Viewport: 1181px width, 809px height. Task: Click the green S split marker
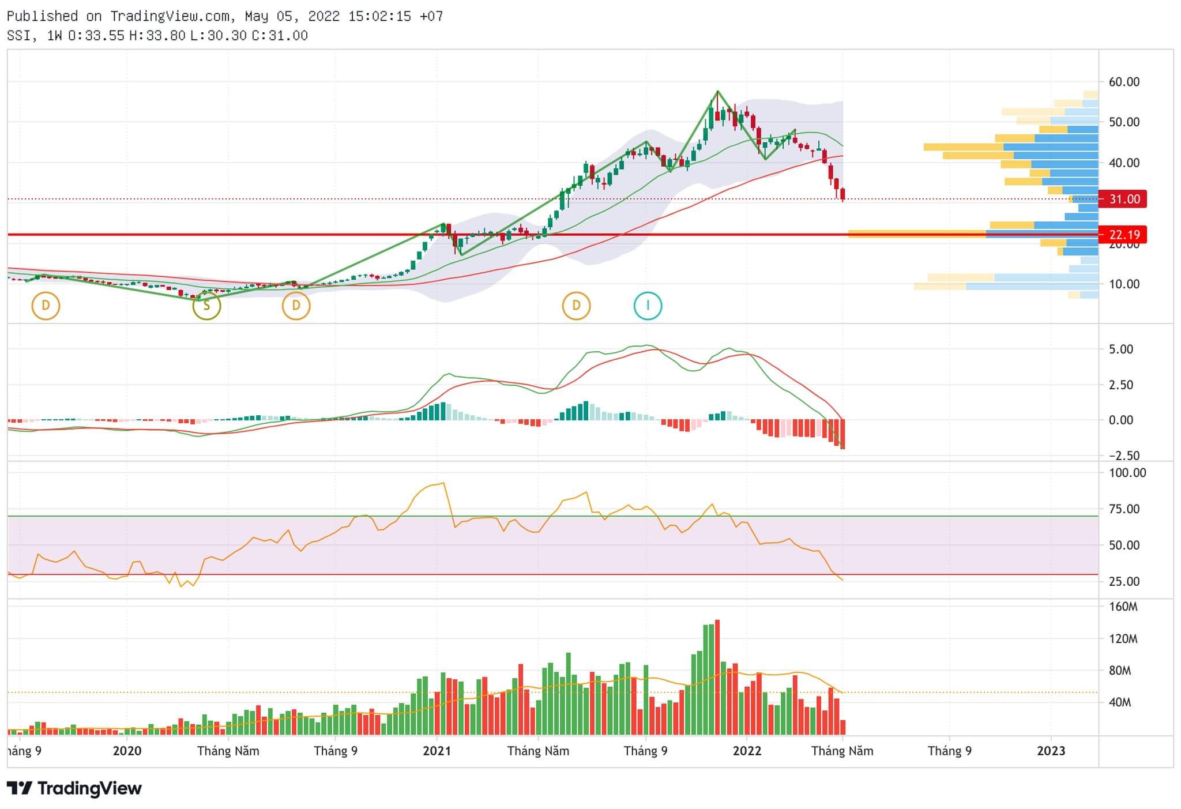206,306
